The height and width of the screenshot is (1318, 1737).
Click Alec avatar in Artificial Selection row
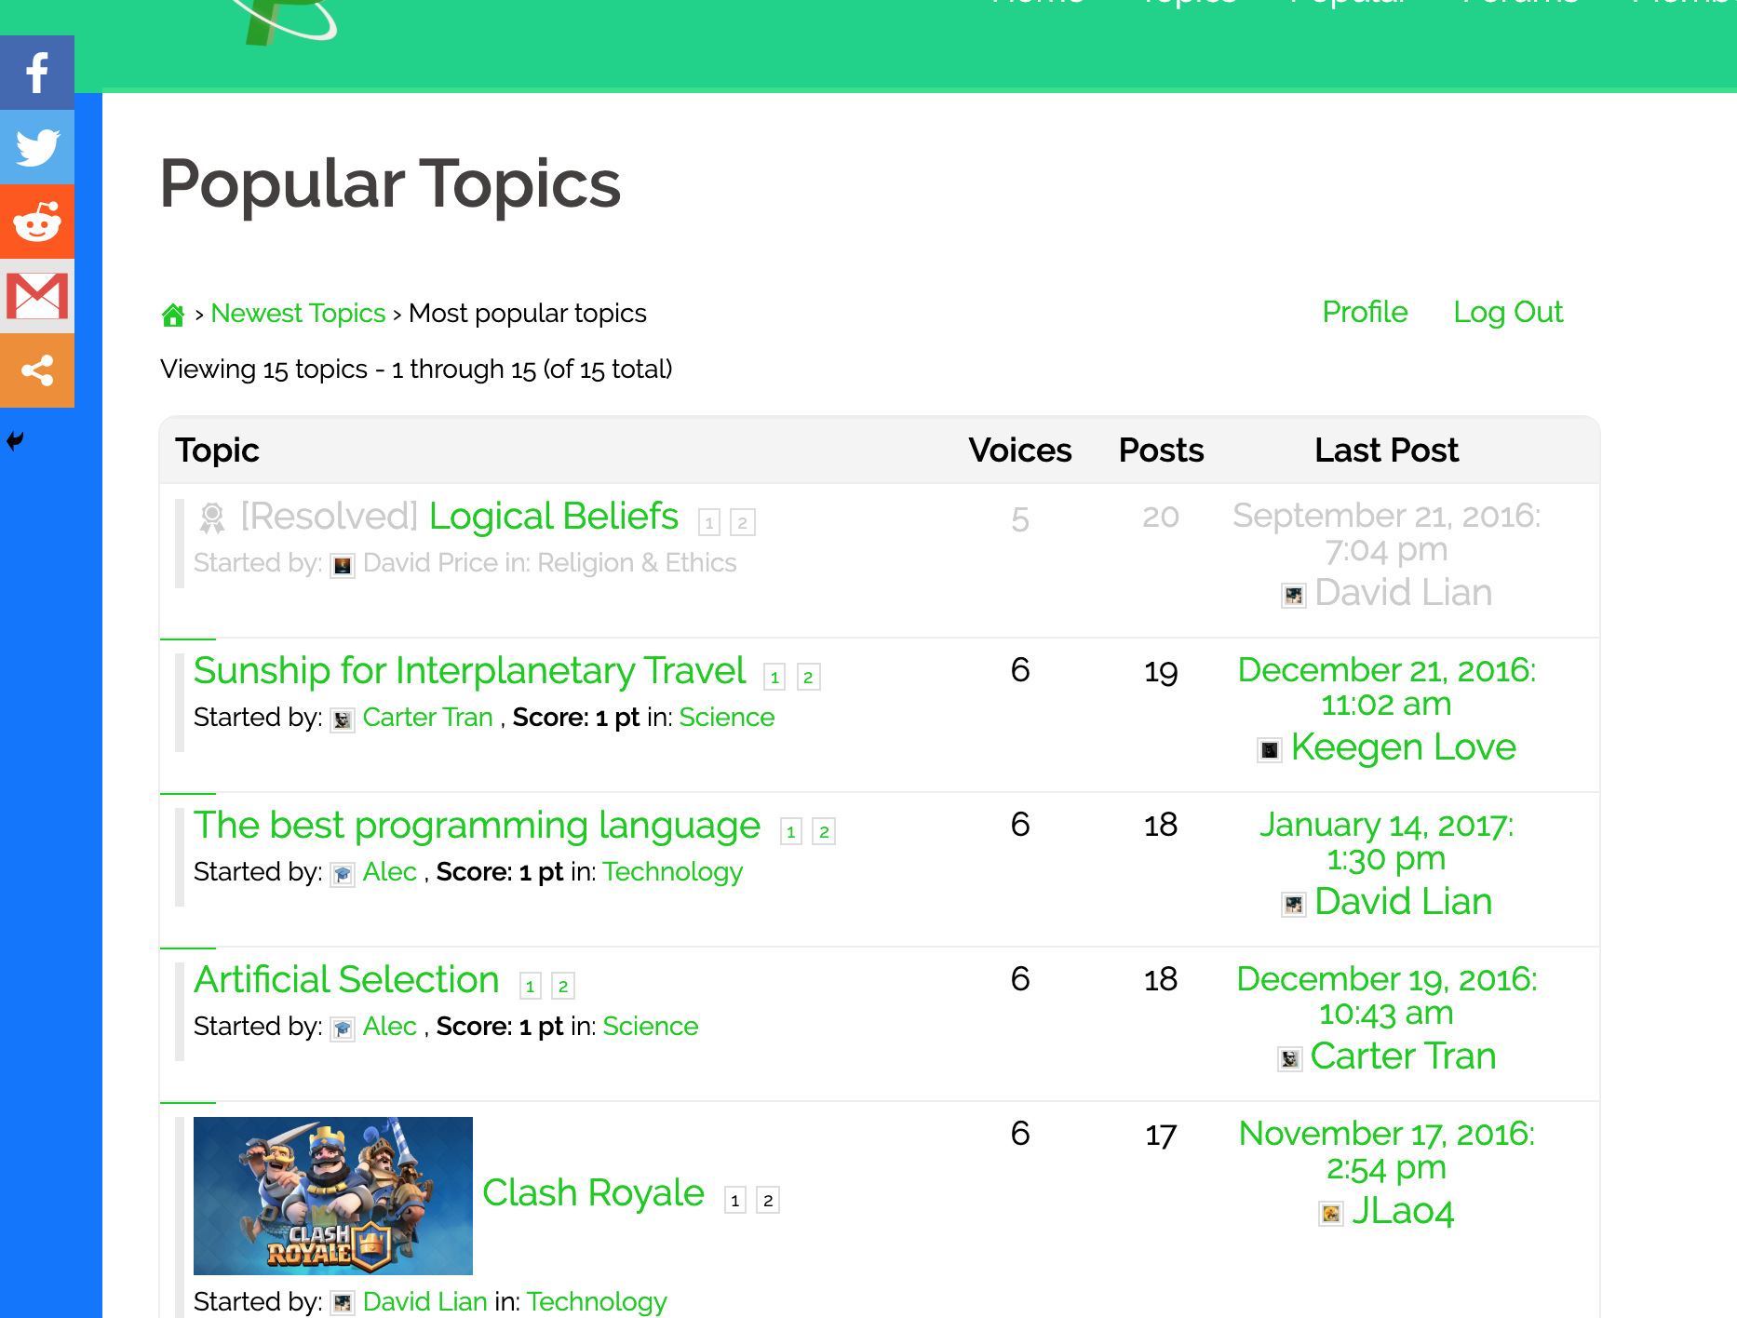point(343,1029)
